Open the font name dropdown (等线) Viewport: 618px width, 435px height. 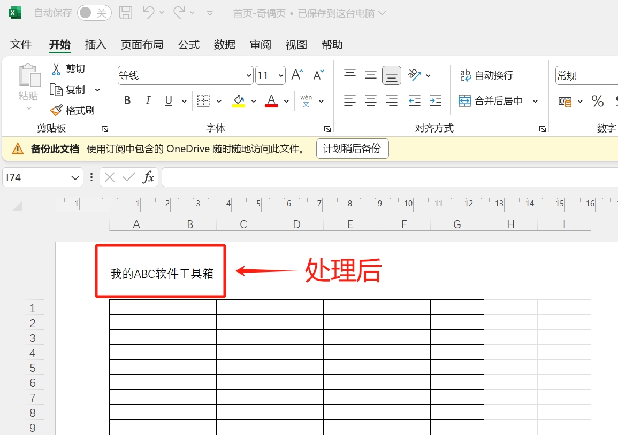(x=248, y=76)
